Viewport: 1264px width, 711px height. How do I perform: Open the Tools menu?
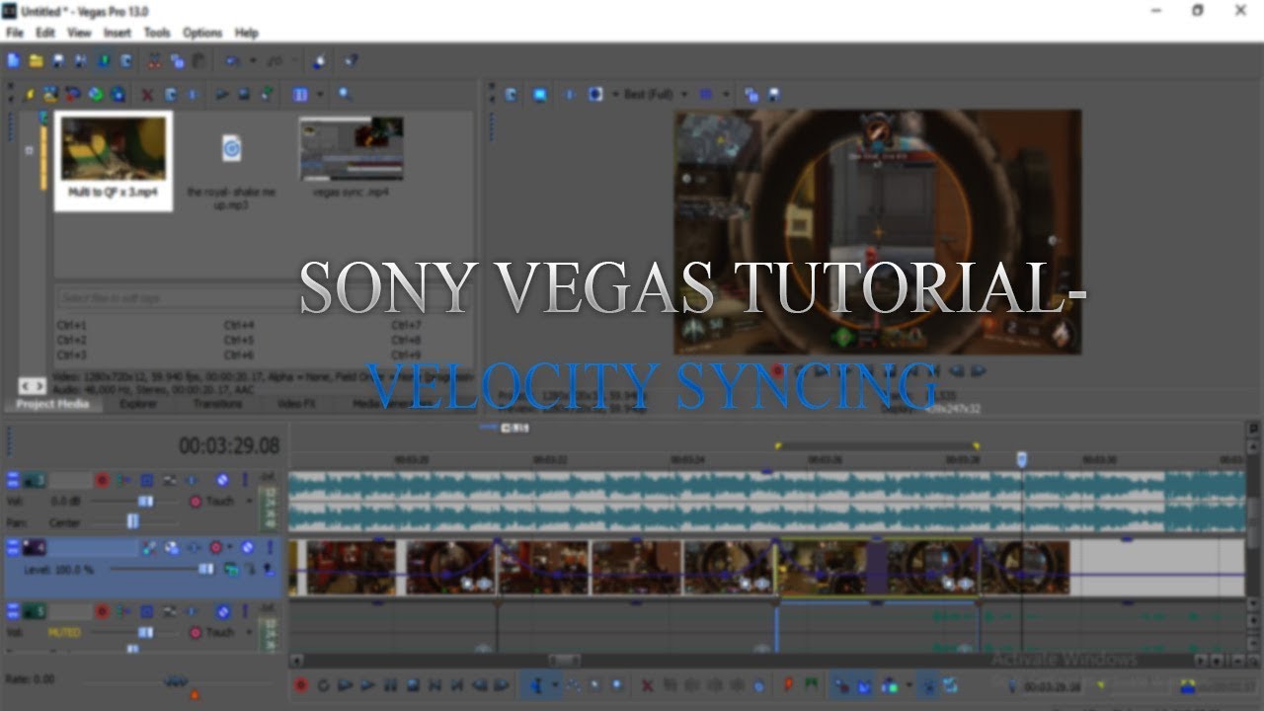[157, 33]
